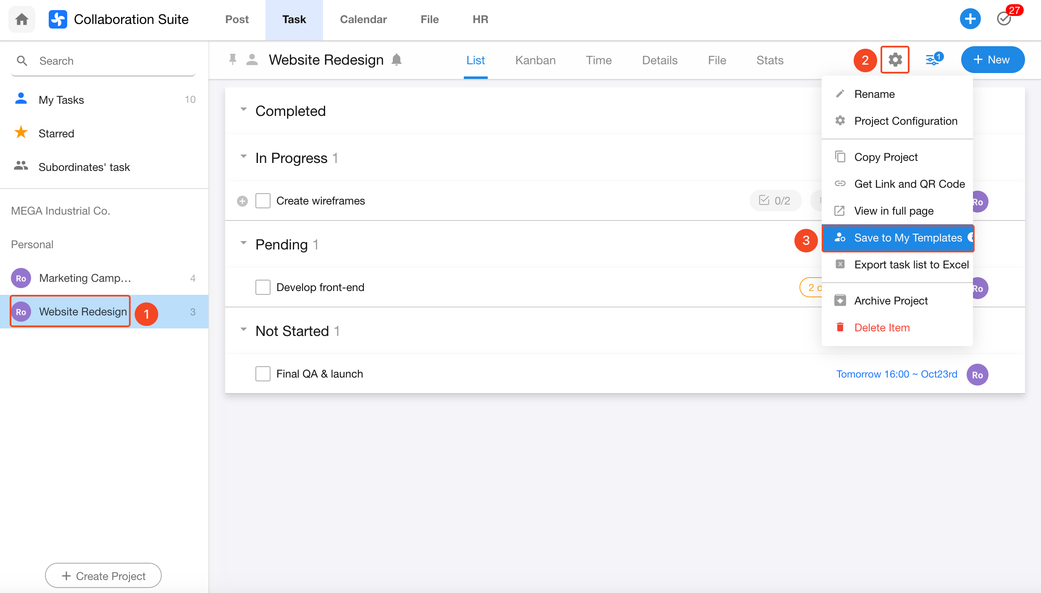Click the filter sliders icon
The image size is (1041, 593).
coord(933,60)
